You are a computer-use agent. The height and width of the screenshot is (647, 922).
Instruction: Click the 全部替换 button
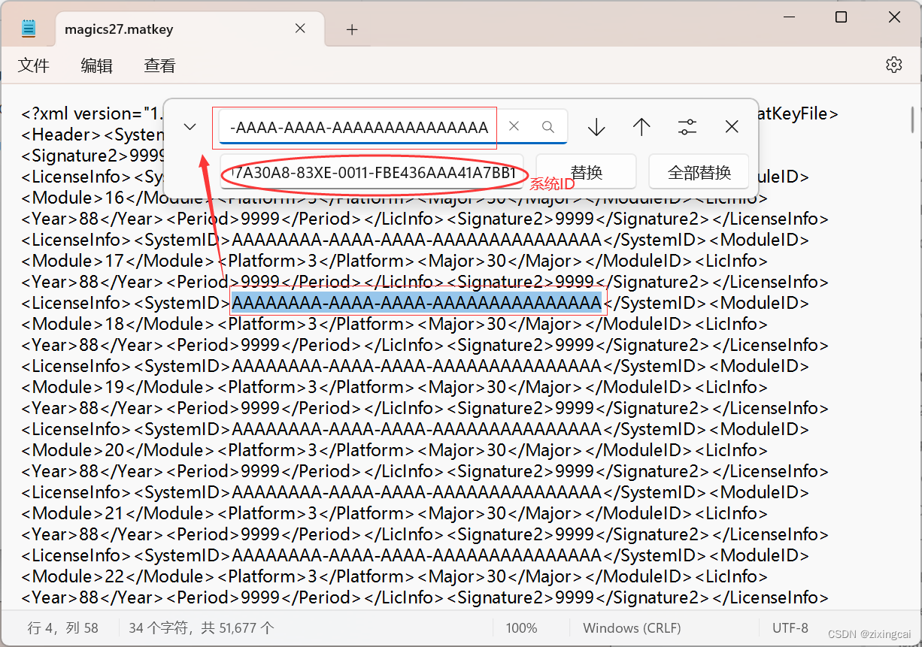(699, 172)
